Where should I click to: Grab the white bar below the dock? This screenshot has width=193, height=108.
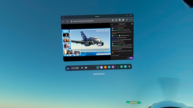[99, 74]
